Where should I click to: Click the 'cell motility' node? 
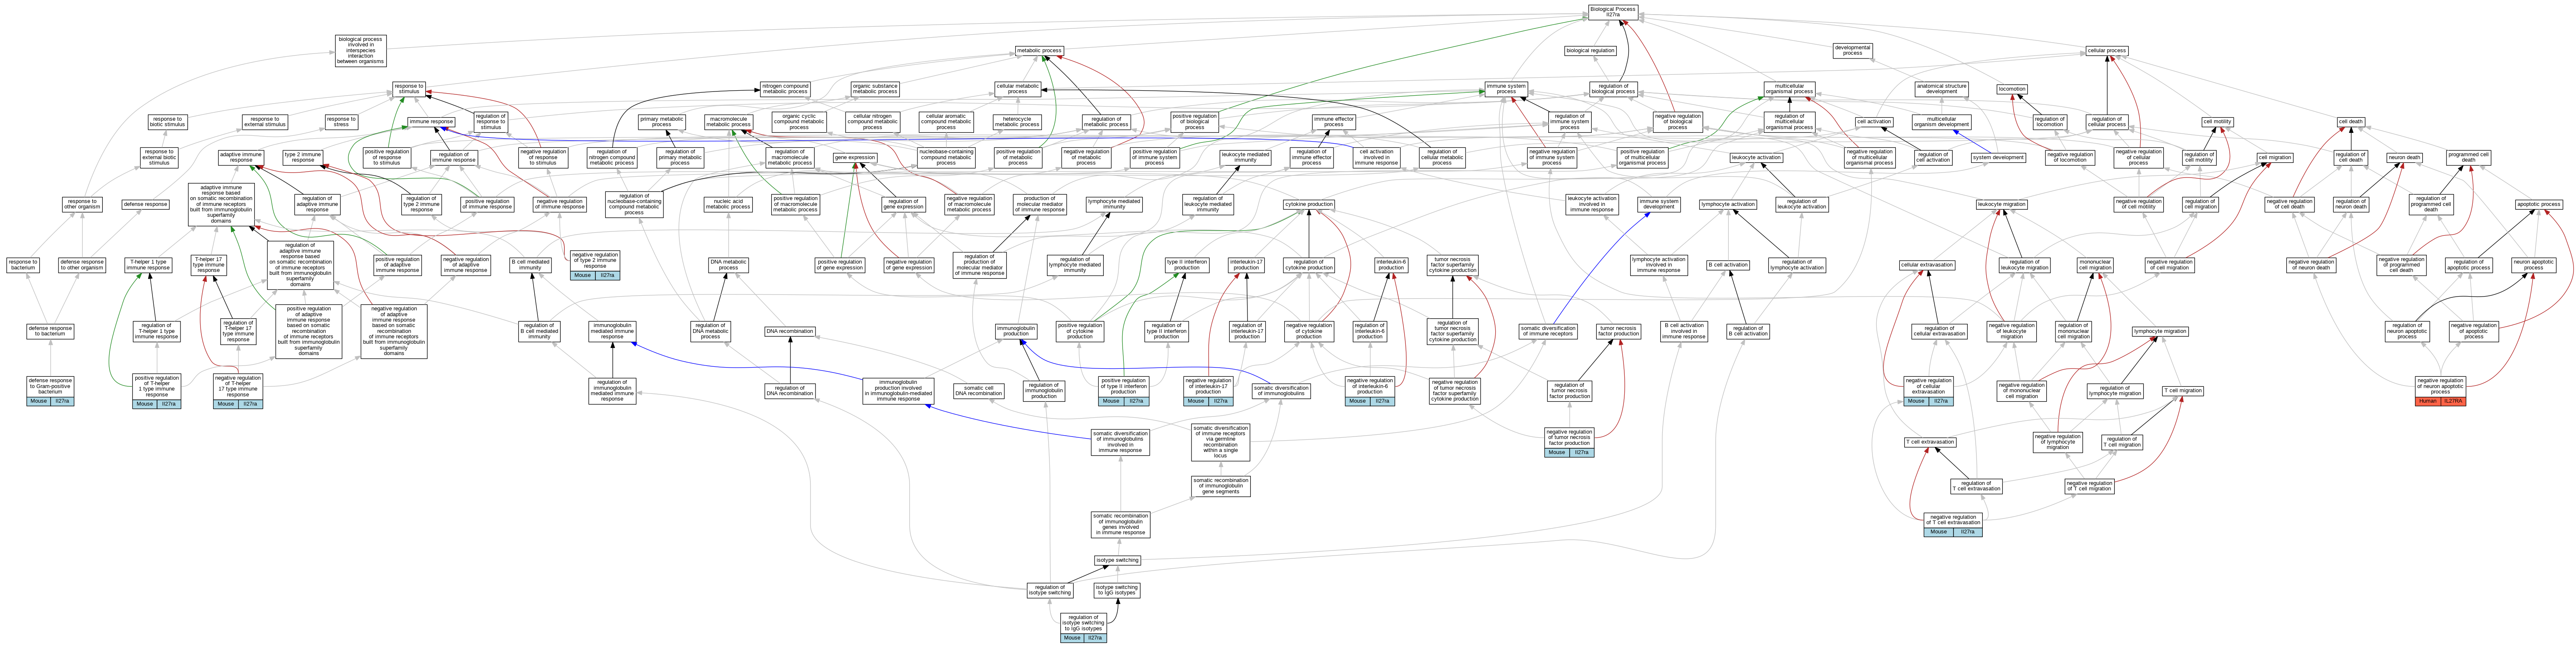pyautogui.click(x=2217, y=122)
